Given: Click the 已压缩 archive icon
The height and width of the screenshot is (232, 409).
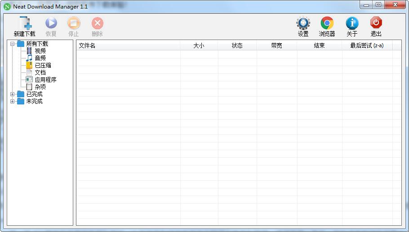Looking at the screenshot, I should pos(29,65).
